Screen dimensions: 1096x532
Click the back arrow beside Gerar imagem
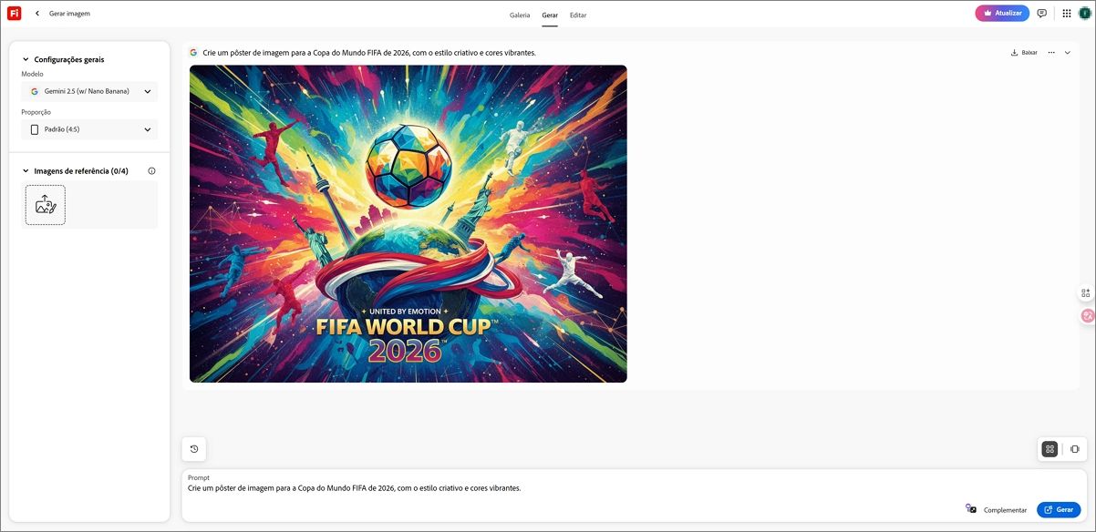tap(37, 14)
